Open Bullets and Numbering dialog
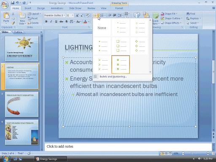The height and width of the screenshot is (162, 216). click(113, 77)
